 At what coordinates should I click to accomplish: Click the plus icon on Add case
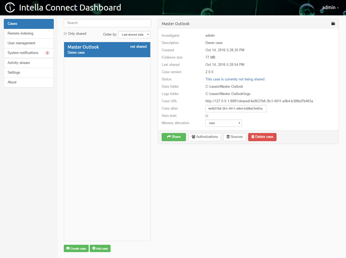[x=93, y=248]
